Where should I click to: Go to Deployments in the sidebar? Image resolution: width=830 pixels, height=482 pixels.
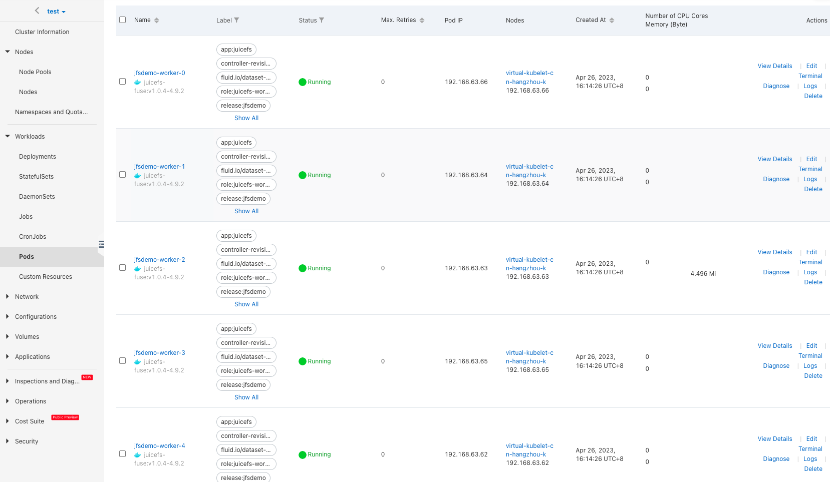click(x=38, y=157)
